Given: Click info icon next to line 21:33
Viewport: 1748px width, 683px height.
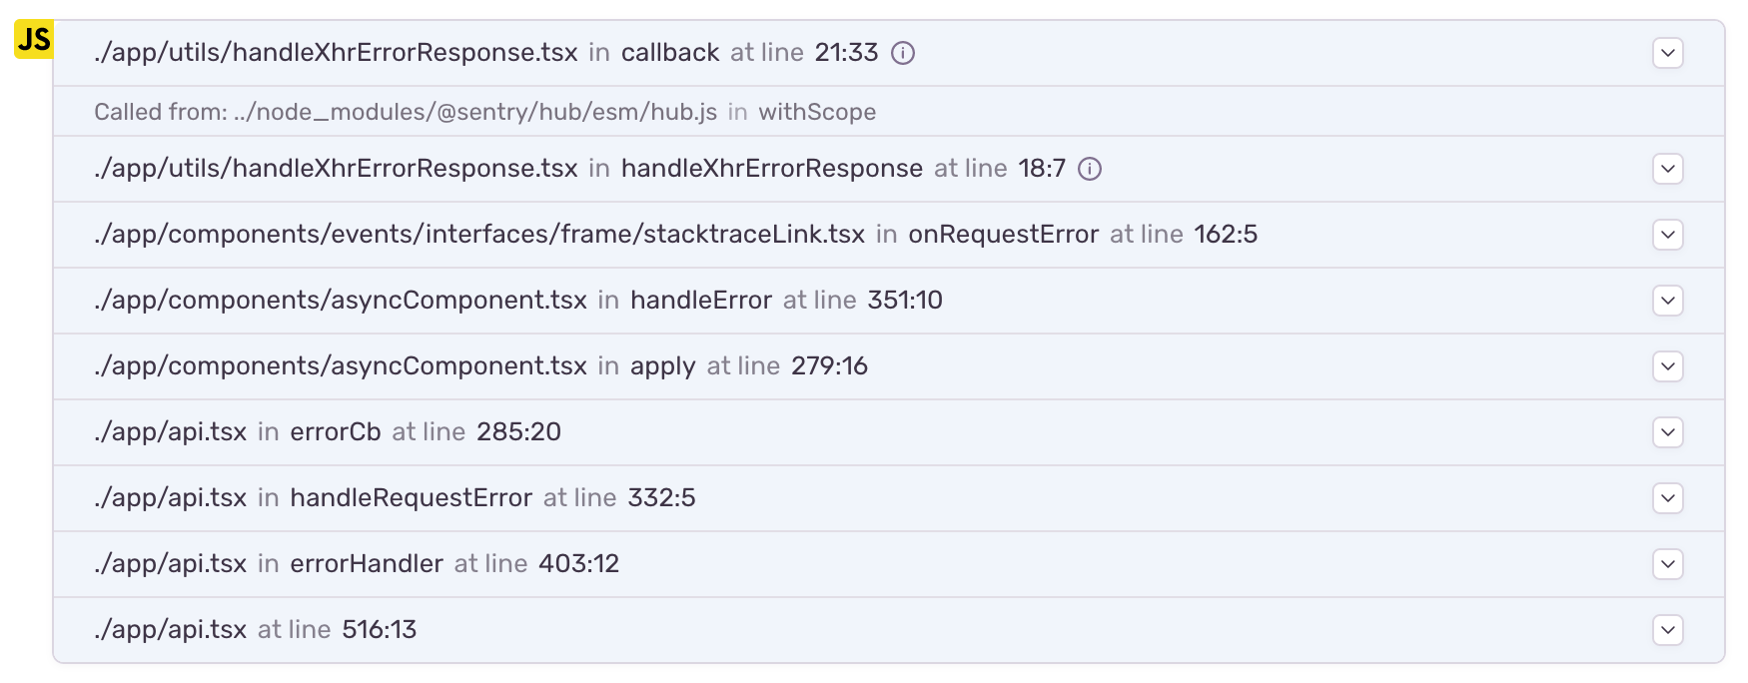Looking at the screenshot, I should click(x=903, y=53).
